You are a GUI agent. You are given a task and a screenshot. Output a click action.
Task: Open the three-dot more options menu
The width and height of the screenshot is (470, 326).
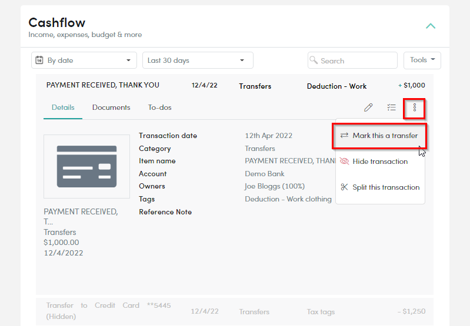415,107
